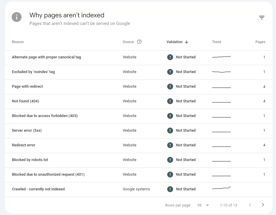Screen dimensions: 276x215
Task: Click the 'Why pages aren't indexed' heading
Action: (x=67, y=15)
